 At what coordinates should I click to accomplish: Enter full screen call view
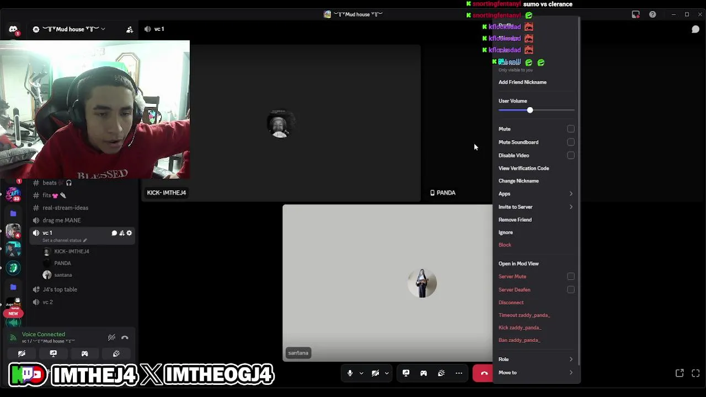(x=696, y=373)
